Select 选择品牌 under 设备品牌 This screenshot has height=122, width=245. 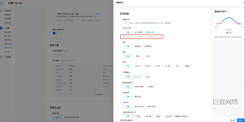click(x=138, y=97)
